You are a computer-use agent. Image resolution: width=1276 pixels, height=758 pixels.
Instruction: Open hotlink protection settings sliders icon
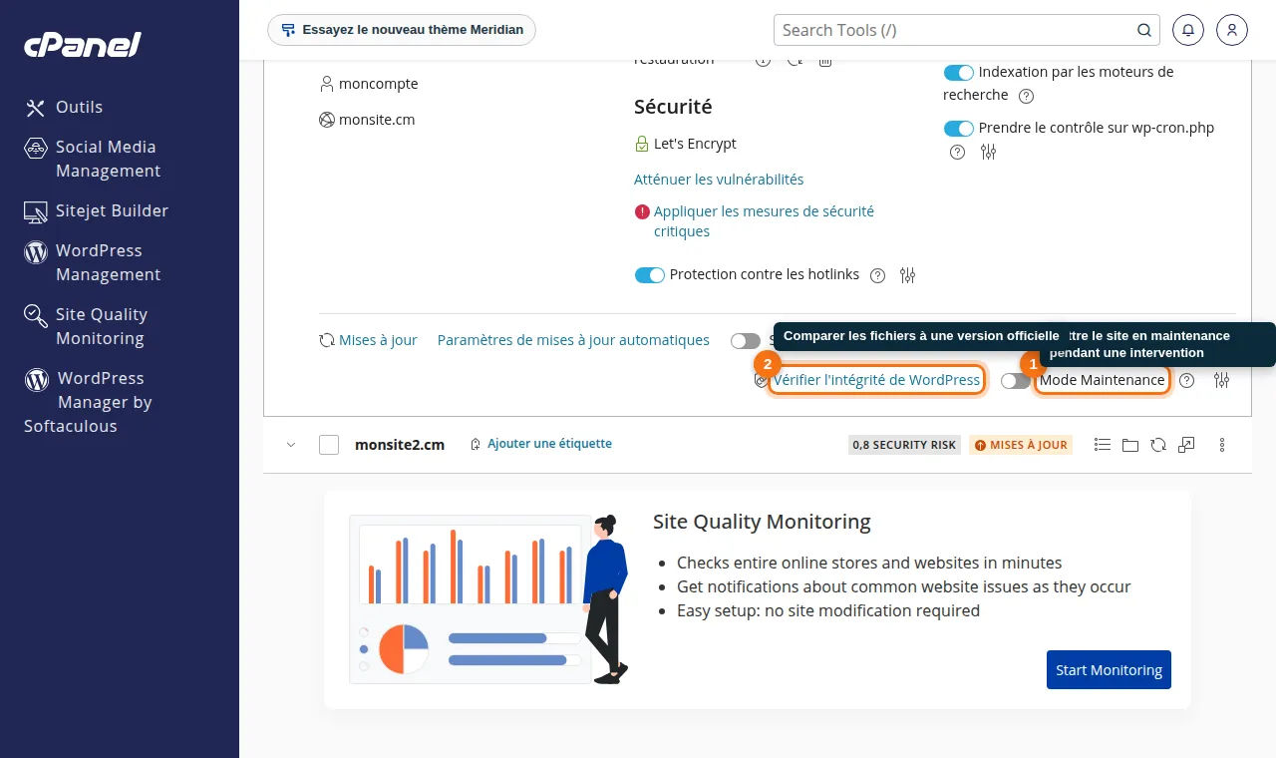[x=907, y=275]
